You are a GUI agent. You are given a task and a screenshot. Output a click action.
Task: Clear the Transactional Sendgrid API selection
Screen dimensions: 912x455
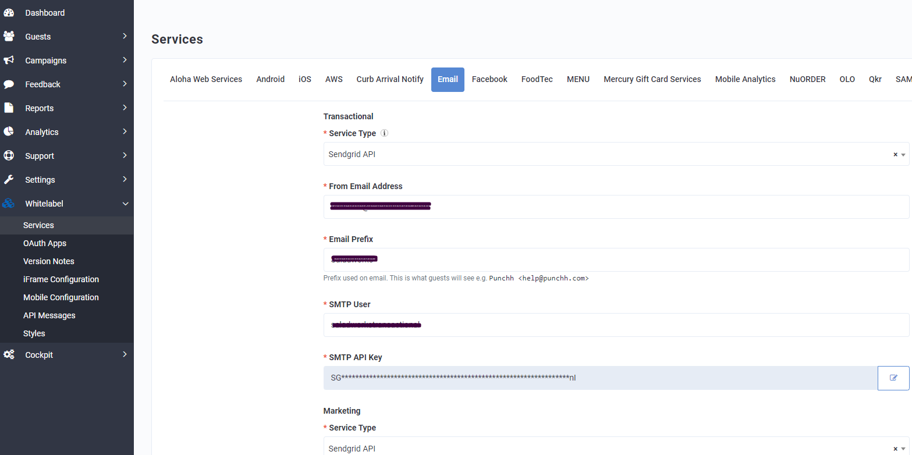point(895,155)
